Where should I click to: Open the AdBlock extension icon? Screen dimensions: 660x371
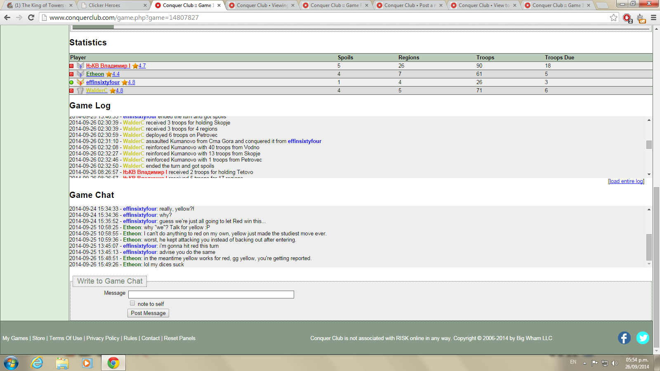coord(627,18)
